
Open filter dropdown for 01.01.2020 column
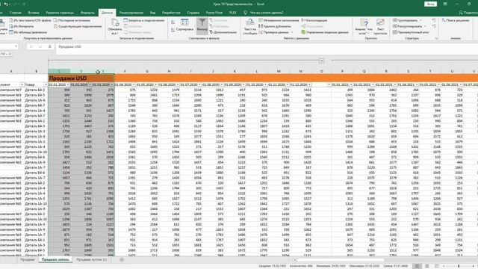pyautogui.click(x=68, y=84)
